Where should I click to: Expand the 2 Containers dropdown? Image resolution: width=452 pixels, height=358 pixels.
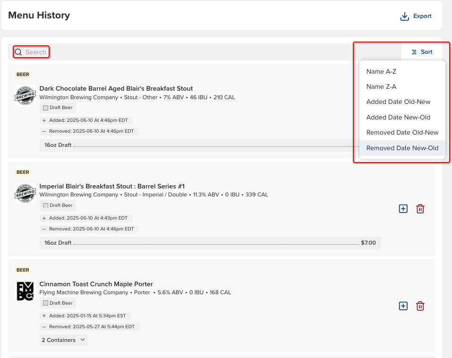click(x=64, y=340)
